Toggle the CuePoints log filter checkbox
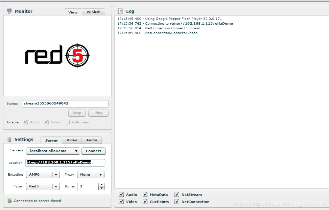329x210 pixels. point(145,202)
